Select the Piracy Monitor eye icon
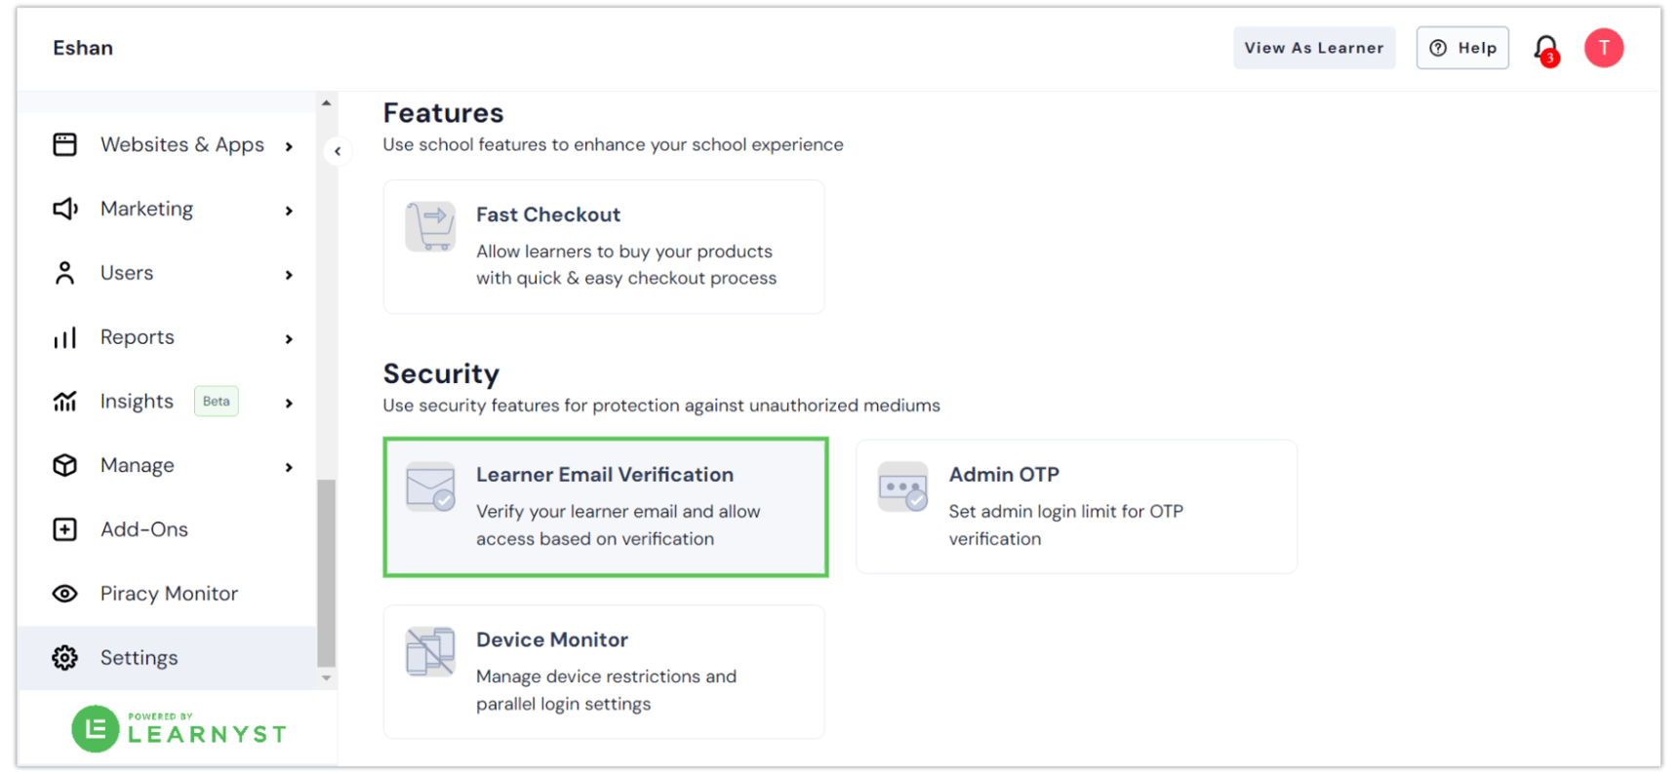Viewport: 1678px width, 774px height. pos(63,593)
